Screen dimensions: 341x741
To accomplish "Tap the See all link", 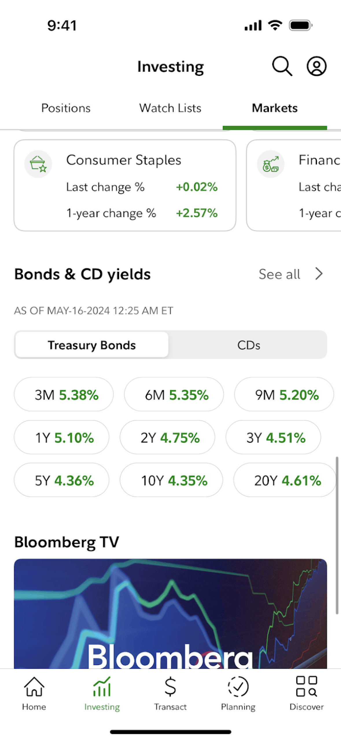I will pos(279,274).
